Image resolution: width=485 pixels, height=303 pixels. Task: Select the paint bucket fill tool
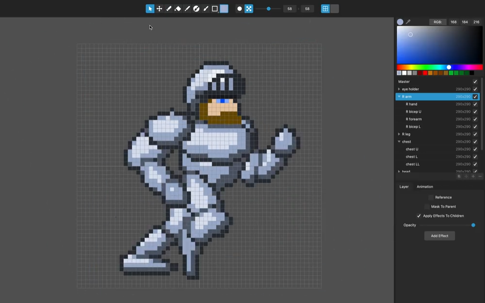pos(196,9)
